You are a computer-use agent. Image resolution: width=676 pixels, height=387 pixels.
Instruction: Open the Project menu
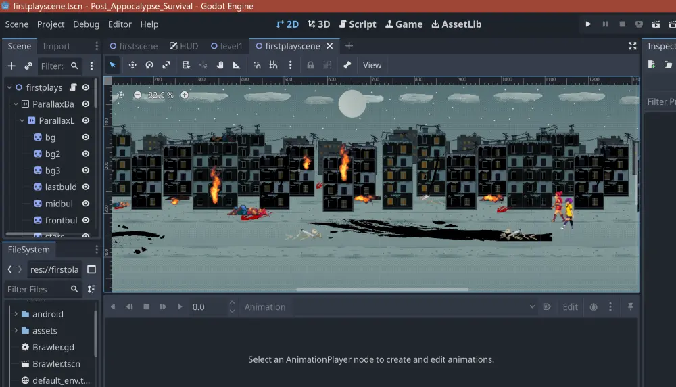pos(51,24)
